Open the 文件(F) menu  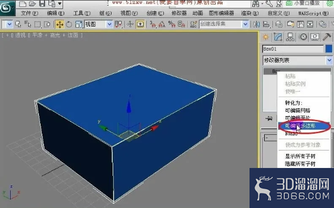click(30, 13)
